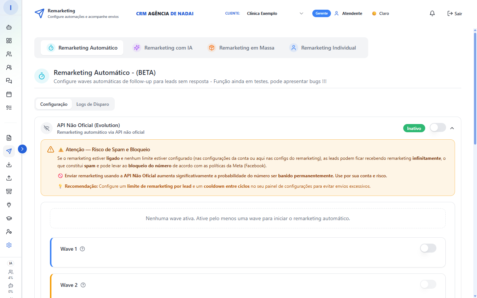The height and width of the screenshot is (298, 477).
Task: Toggle the Claro theme mode
Action: [x=380, y=13]
